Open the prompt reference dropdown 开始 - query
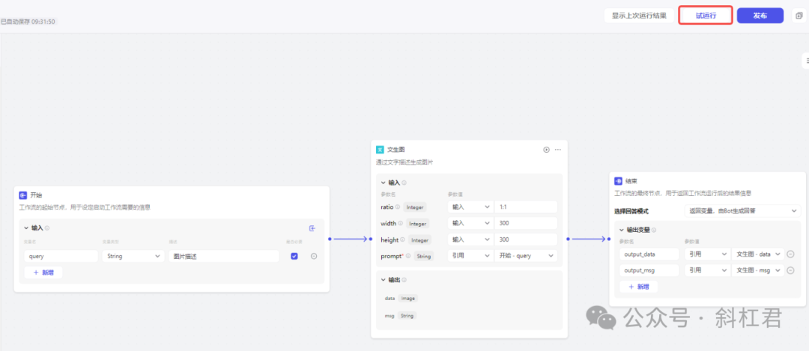Screen dimensions: 809x351 coord(525,256)
